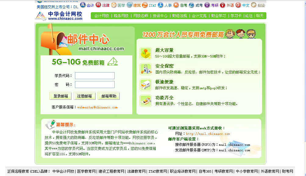This screenshot has height=176, width=306.
Task: Click the 创业 text link at top
Action: [261, 5]
